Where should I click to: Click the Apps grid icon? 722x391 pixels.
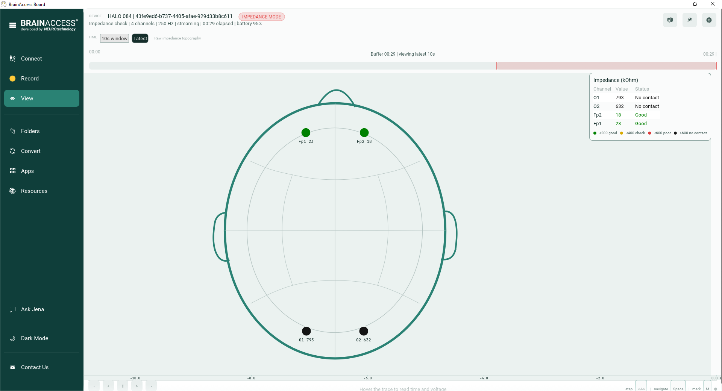pos(12,171)
